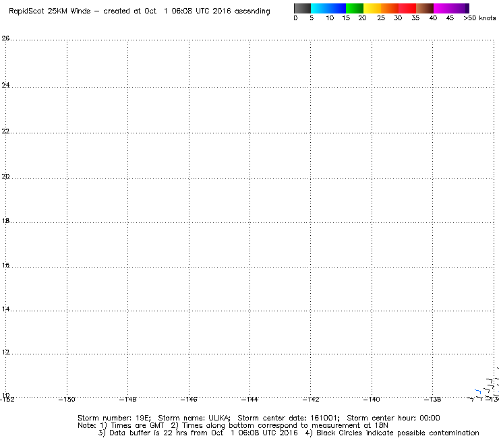Image resolution: width=499 pixels, height=438 pixels.
Task: Click the latitude label 24
Action: (x=5, y=85)
